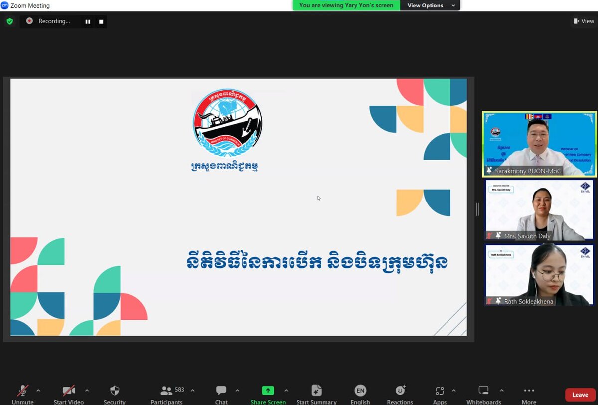Expand chevron next to Whiteboards
The image size is (598, 405).
click(501, 390)
